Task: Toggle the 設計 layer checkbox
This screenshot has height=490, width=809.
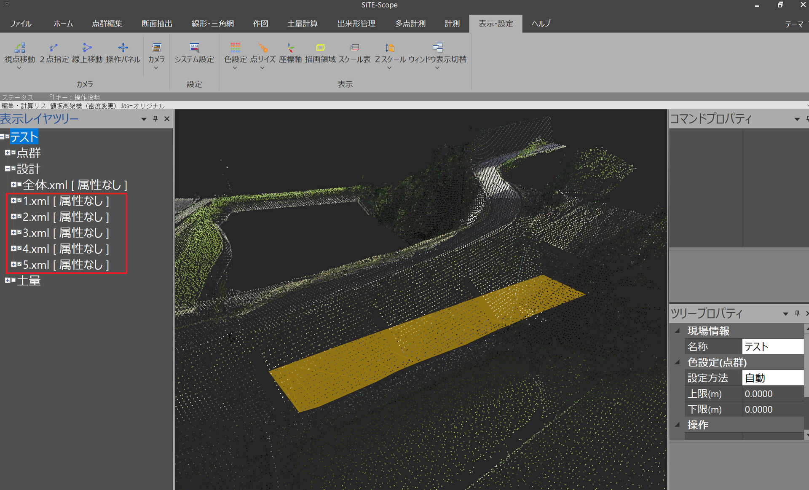Action: click(13, 169)
